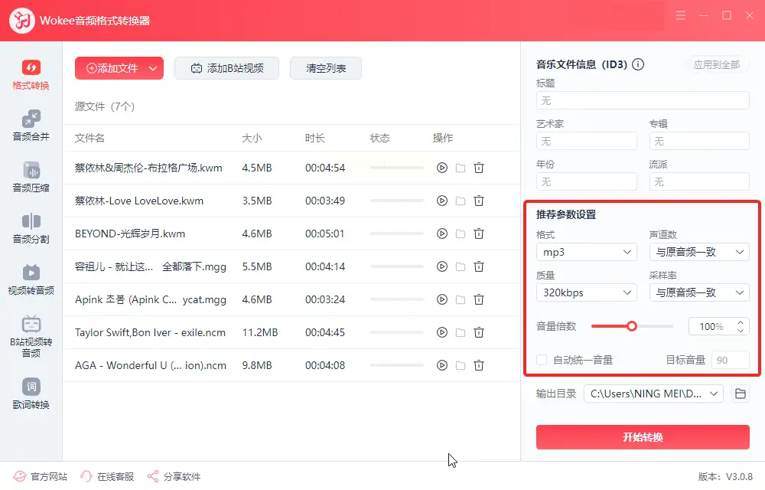
Task: Play the 容祖儿 .mgg file
Action: click(x=442, y=266)
